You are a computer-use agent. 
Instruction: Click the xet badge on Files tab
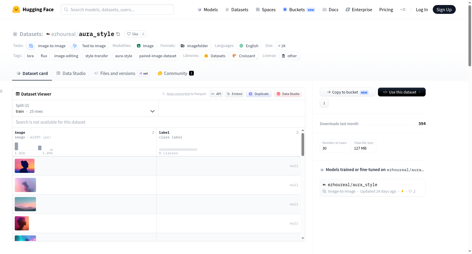pyautogui.click(x=144, y=73)
